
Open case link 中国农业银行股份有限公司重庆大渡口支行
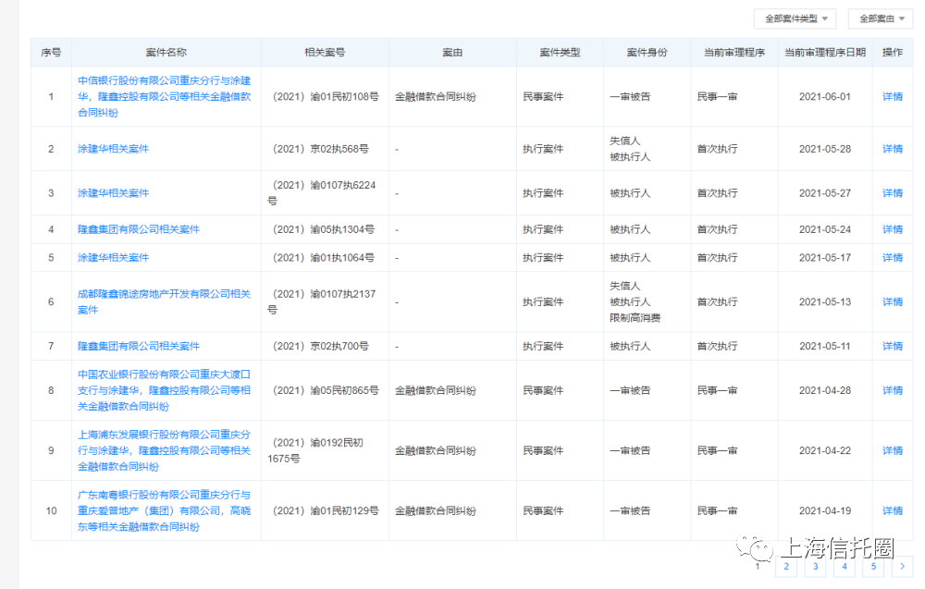pos(164,389)
